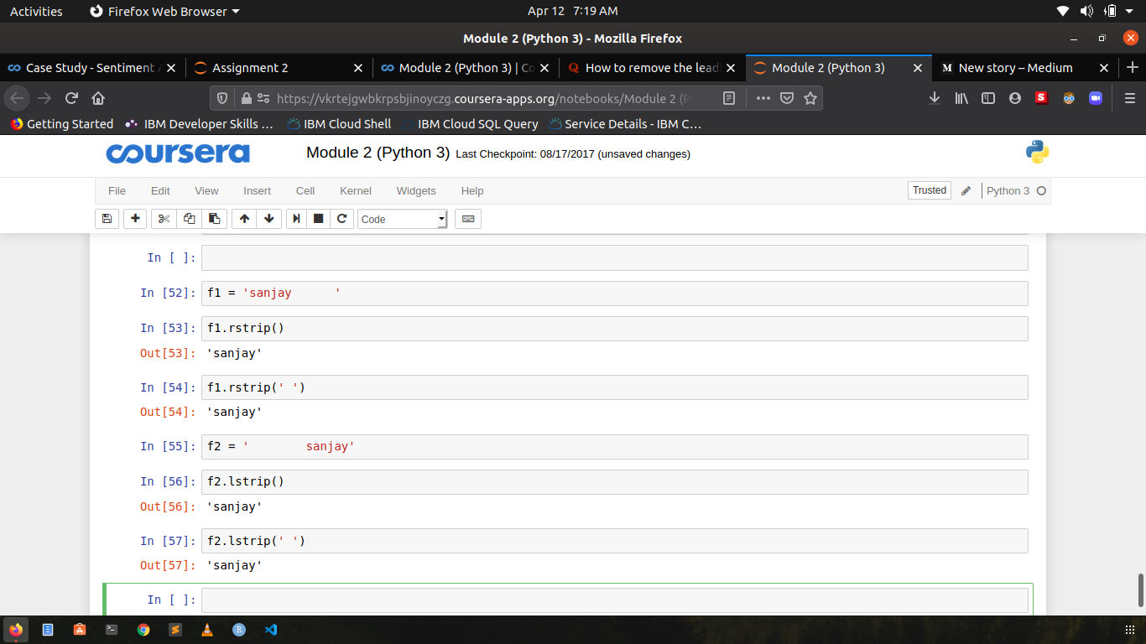Open Terminal from the dock

tap(112, 629)
